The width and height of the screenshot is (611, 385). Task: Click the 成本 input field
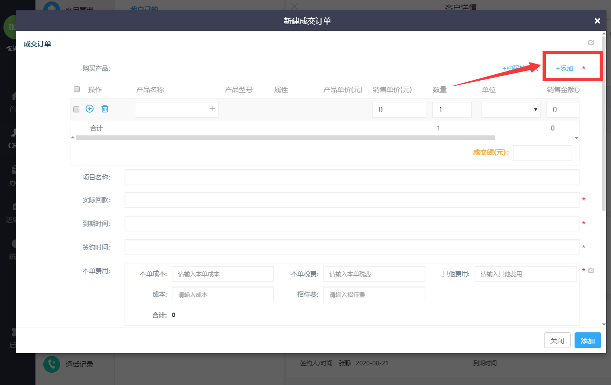point(223,295)
